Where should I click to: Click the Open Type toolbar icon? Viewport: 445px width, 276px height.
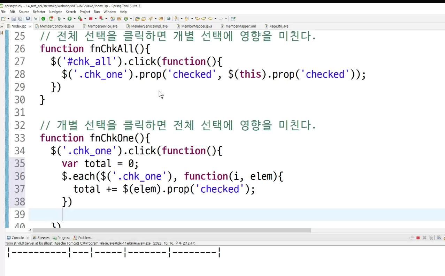coord(137,18)
